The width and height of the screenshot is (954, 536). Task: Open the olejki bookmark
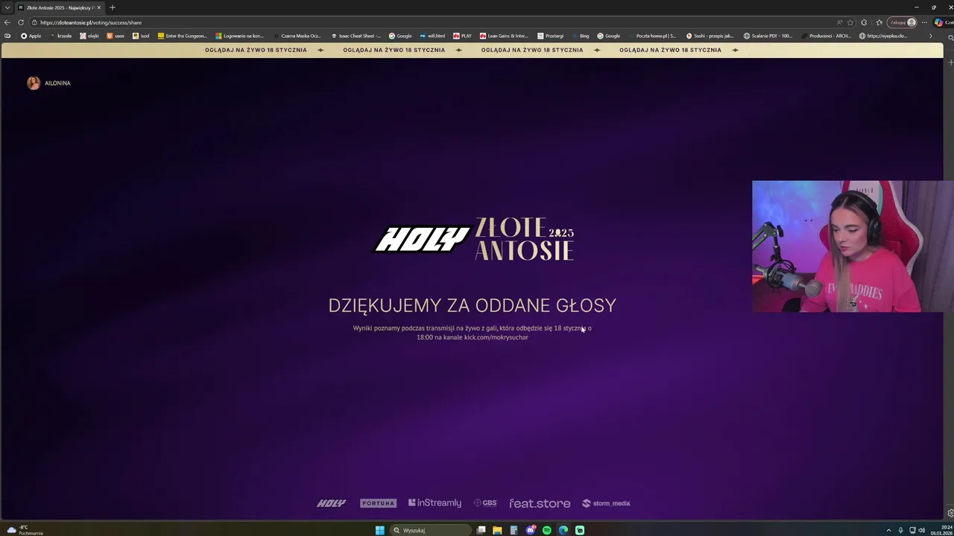click(x=89, y=36)
